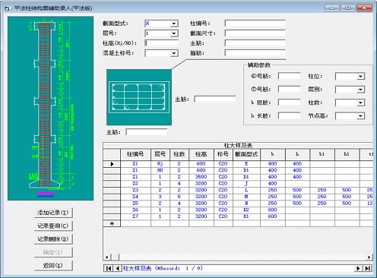Screen dimensions: 377x278
Task: Focus the 主筋 field right of section diagram
Action: 215,100
